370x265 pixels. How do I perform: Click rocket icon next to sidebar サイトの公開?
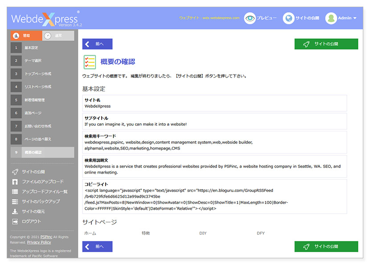coord(15,172)
